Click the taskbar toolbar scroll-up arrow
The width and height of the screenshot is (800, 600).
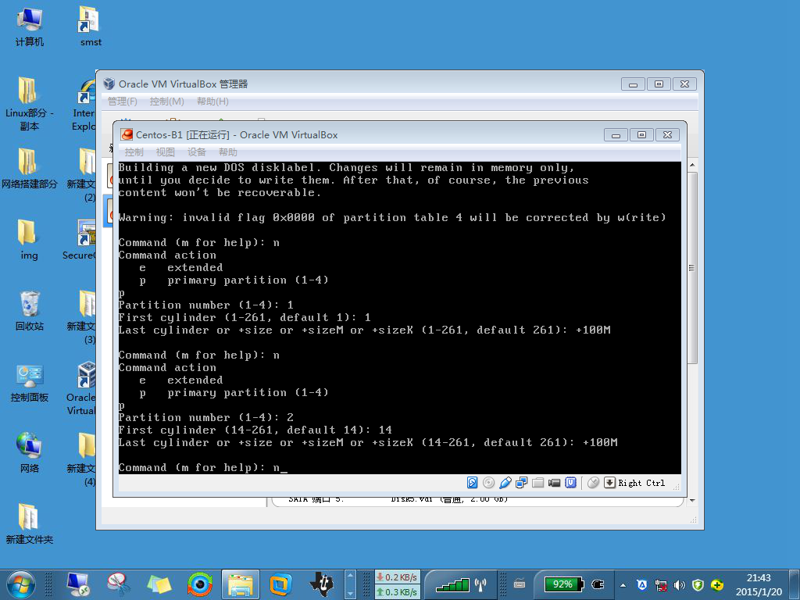pyautogui.click(x=350, y=576)
